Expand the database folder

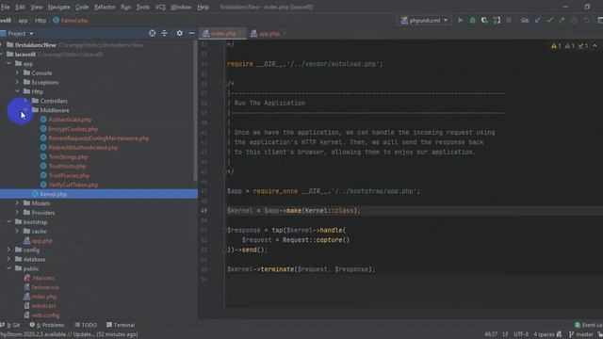[x=8, y=259]
